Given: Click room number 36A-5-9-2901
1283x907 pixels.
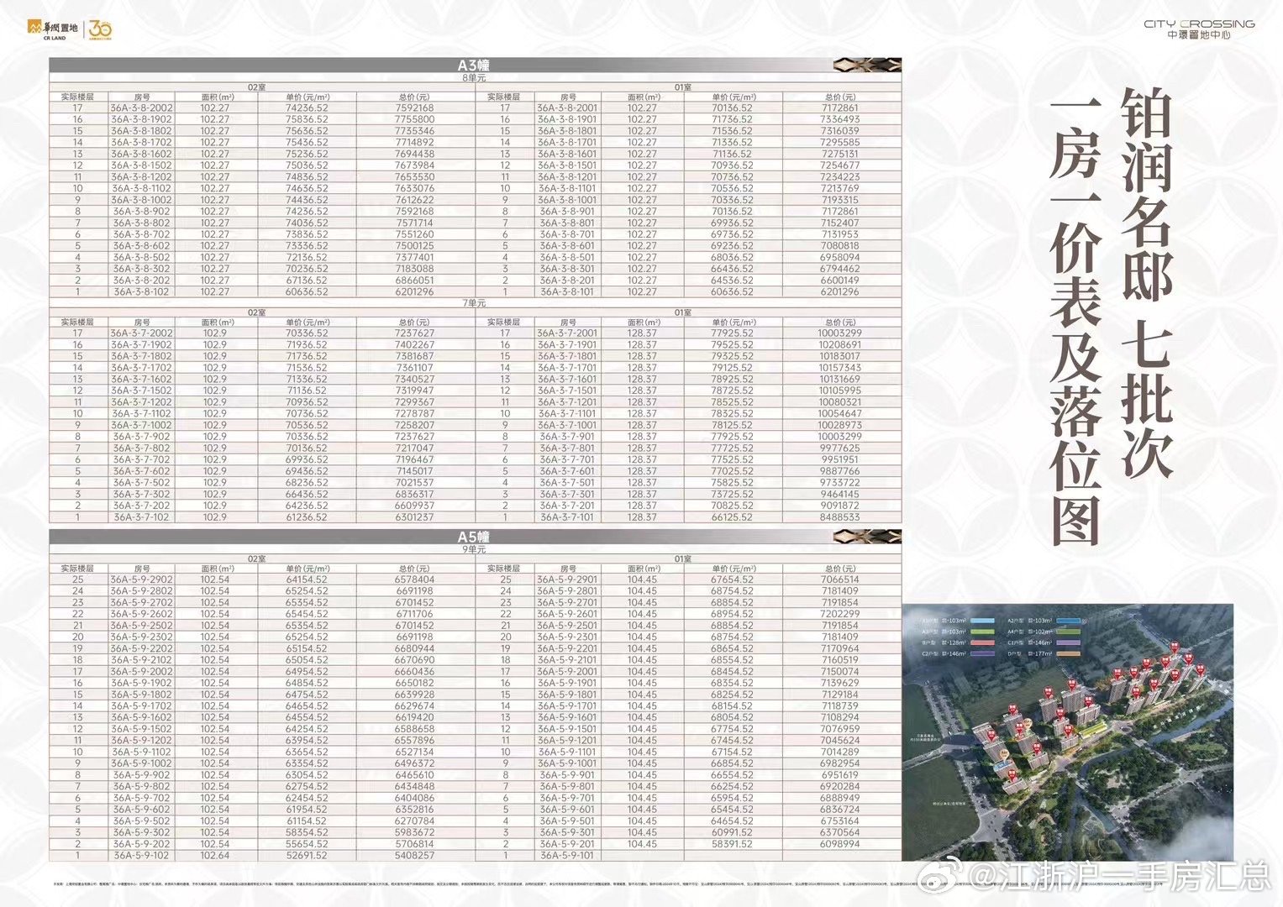Looking at the screenshot, I should [x=568, y=579].
